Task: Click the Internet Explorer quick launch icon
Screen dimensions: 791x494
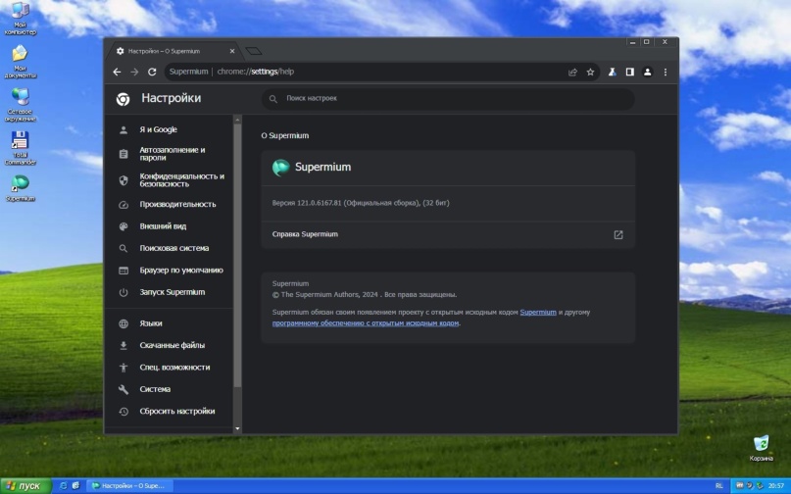Action: point(63,486)
